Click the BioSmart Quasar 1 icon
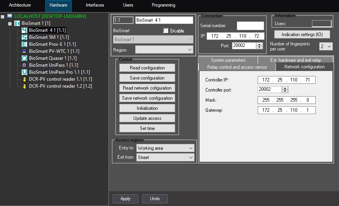 pos(24,58)
